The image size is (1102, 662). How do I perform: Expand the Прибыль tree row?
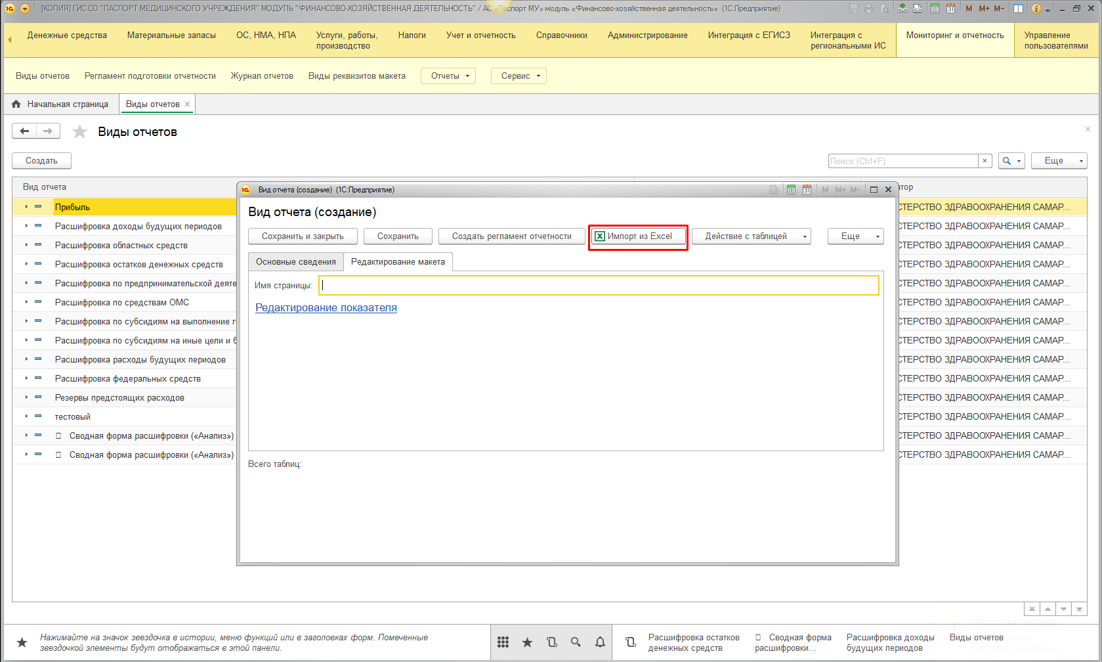tap(26, 207)
